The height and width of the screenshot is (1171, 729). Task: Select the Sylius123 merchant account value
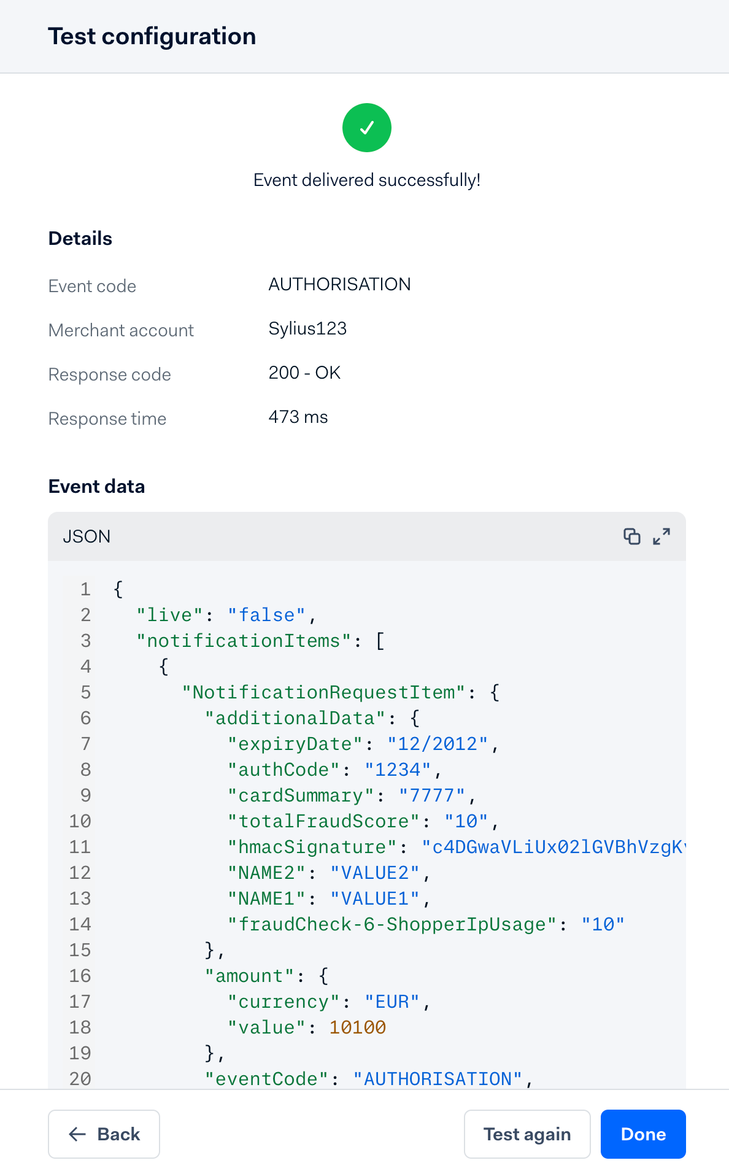[x=307, y=328]
